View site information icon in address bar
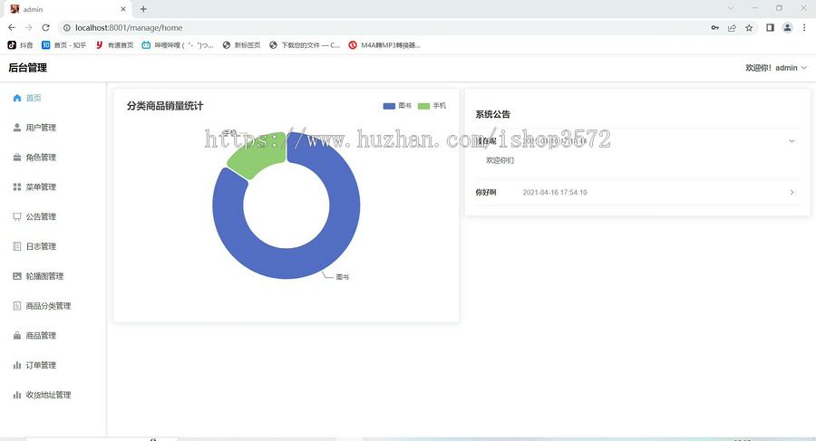This screenshot has width=816, height=441. click(66, 27)
